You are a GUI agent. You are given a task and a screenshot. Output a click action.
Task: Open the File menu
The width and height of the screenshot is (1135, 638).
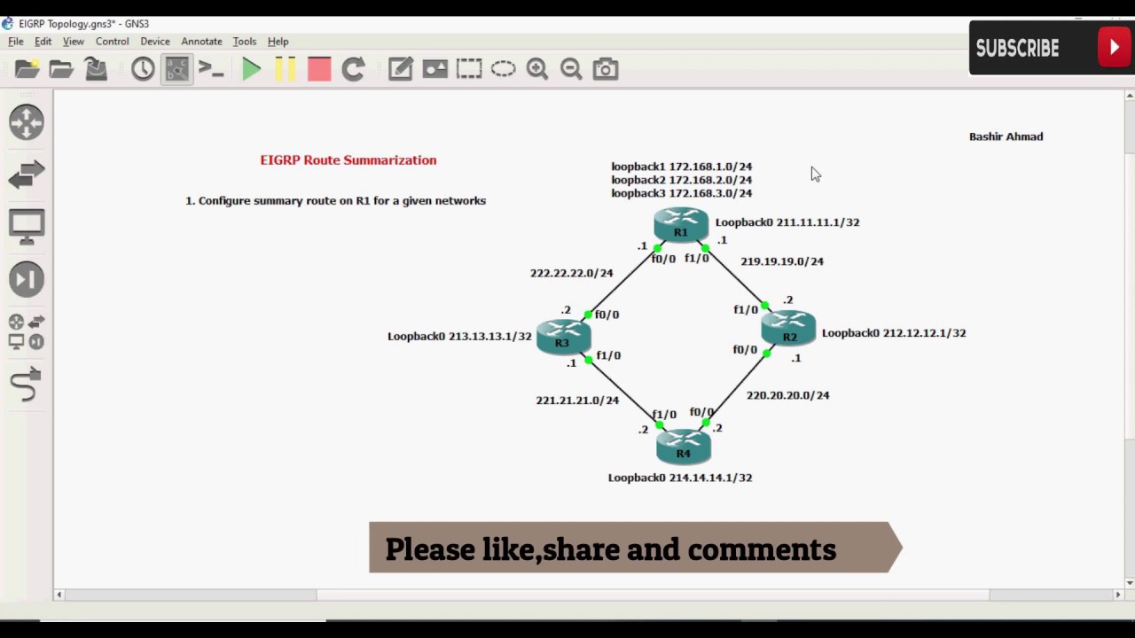click(16, 42)
